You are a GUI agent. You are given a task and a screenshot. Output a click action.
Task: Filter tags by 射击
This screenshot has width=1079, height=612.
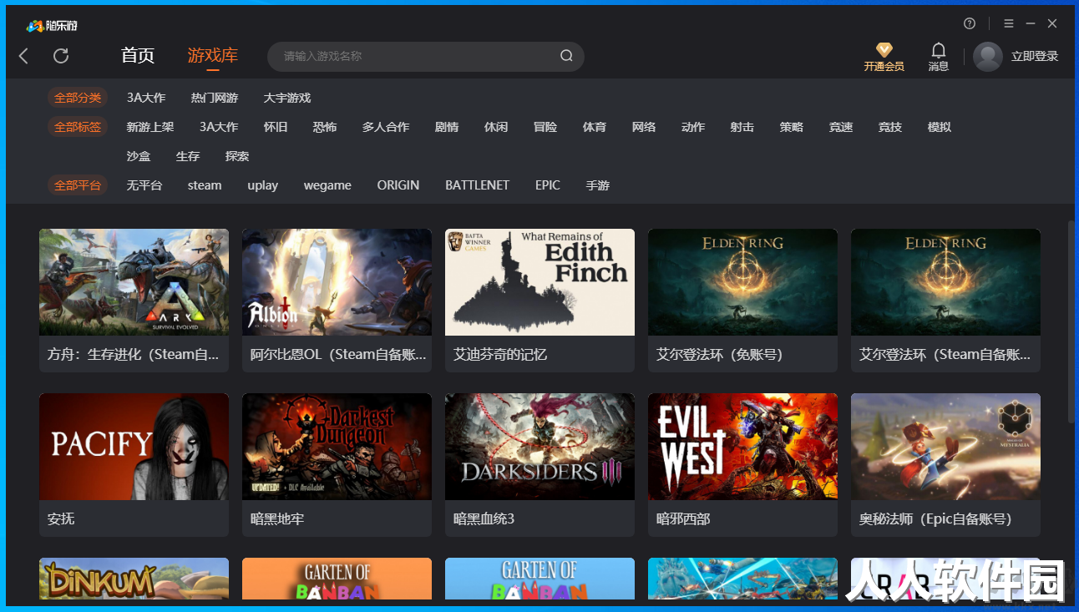(742, 127)
